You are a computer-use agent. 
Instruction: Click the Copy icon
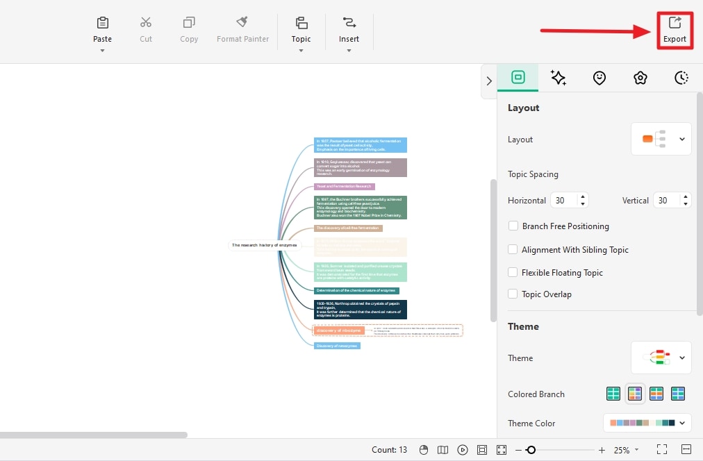189,22
